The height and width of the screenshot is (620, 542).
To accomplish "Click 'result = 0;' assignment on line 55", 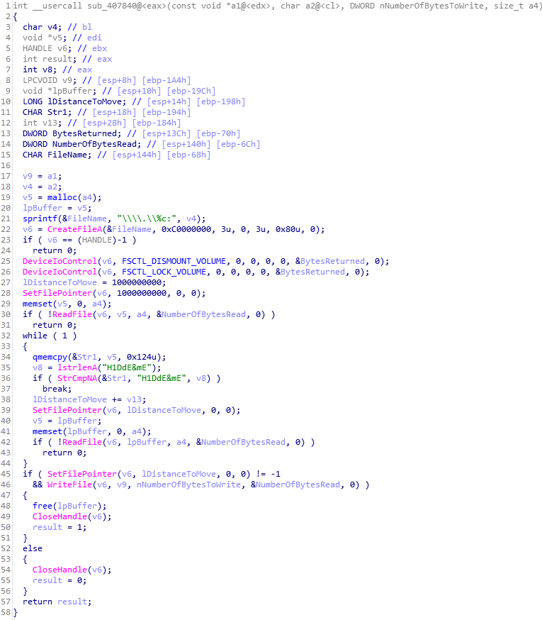I will pos(60,581).
